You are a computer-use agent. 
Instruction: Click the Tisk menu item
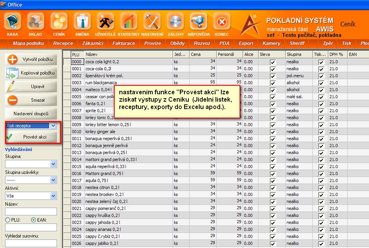click(347, 43)
